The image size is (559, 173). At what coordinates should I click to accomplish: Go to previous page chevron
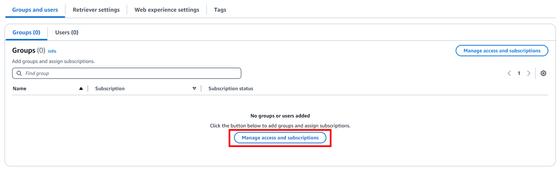pyautogui.click(x=509, y=73)
